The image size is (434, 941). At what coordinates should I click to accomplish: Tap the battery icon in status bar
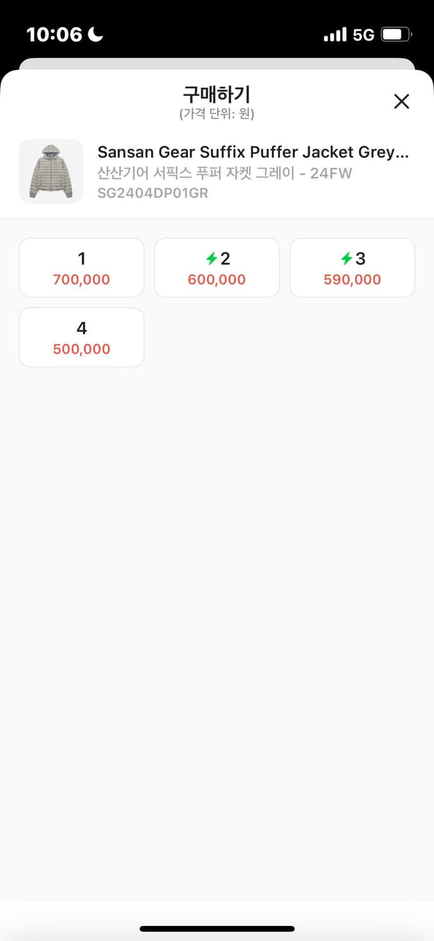396,35
